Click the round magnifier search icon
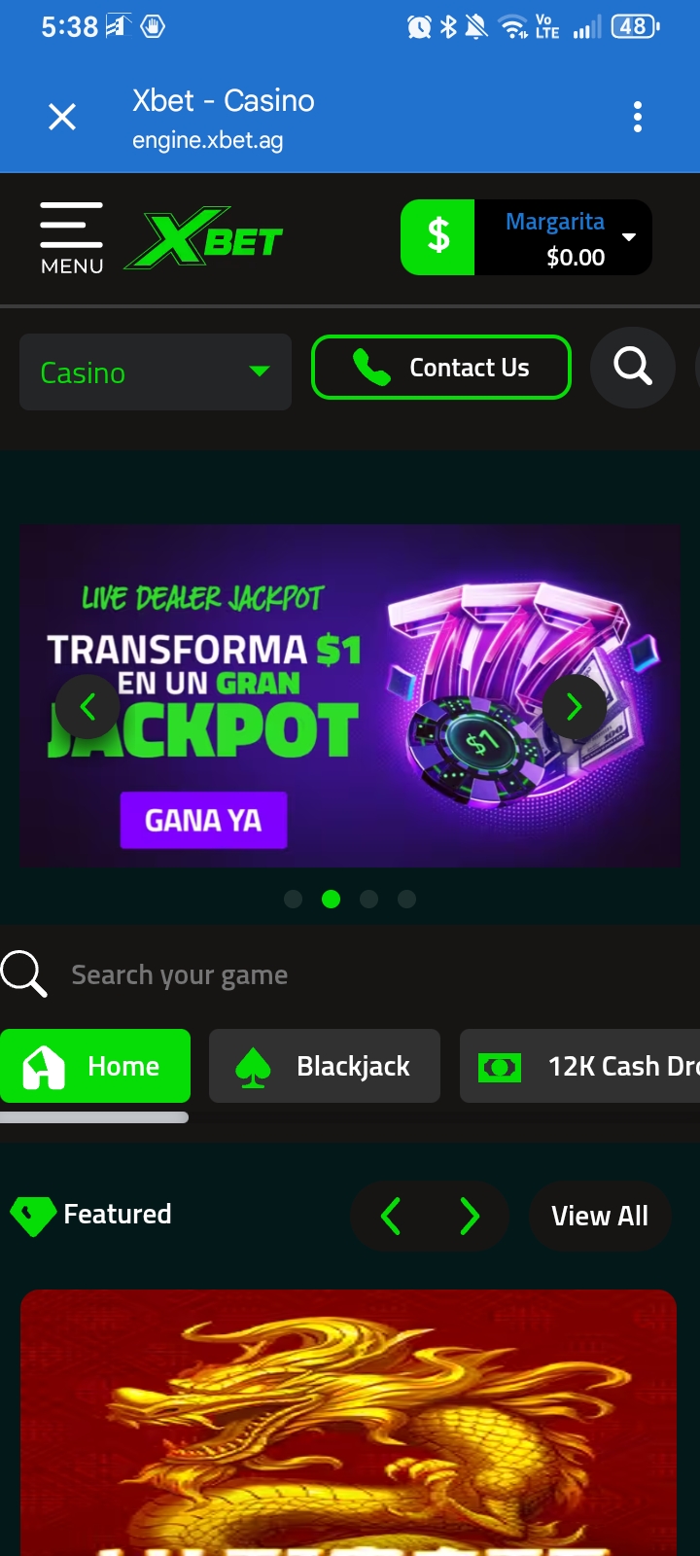The image size is (700, 1556). click(633, 368)
